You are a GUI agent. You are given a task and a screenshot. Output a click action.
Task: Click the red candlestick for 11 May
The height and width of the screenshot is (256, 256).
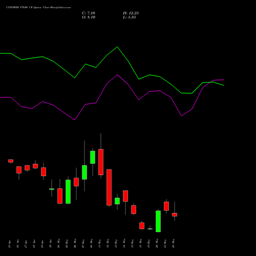pos(101,162)
